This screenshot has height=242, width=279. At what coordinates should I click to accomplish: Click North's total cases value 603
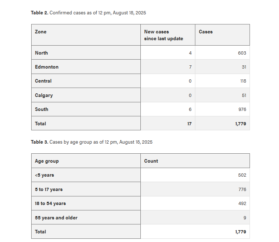point(242,53)
